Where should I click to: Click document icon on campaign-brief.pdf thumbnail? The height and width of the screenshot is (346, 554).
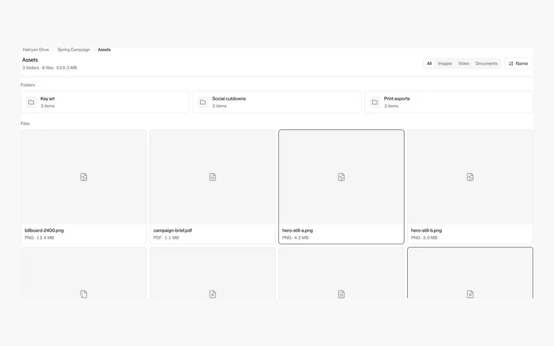click(213, 177)
